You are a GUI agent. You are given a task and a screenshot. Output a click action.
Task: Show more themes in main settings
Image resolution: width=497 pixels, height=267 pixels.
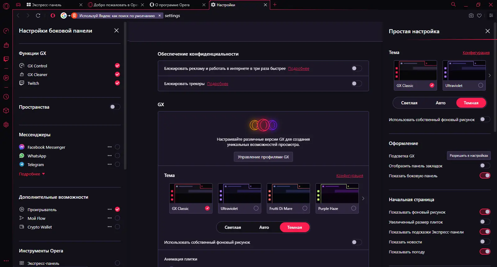(x=363, y=198)
